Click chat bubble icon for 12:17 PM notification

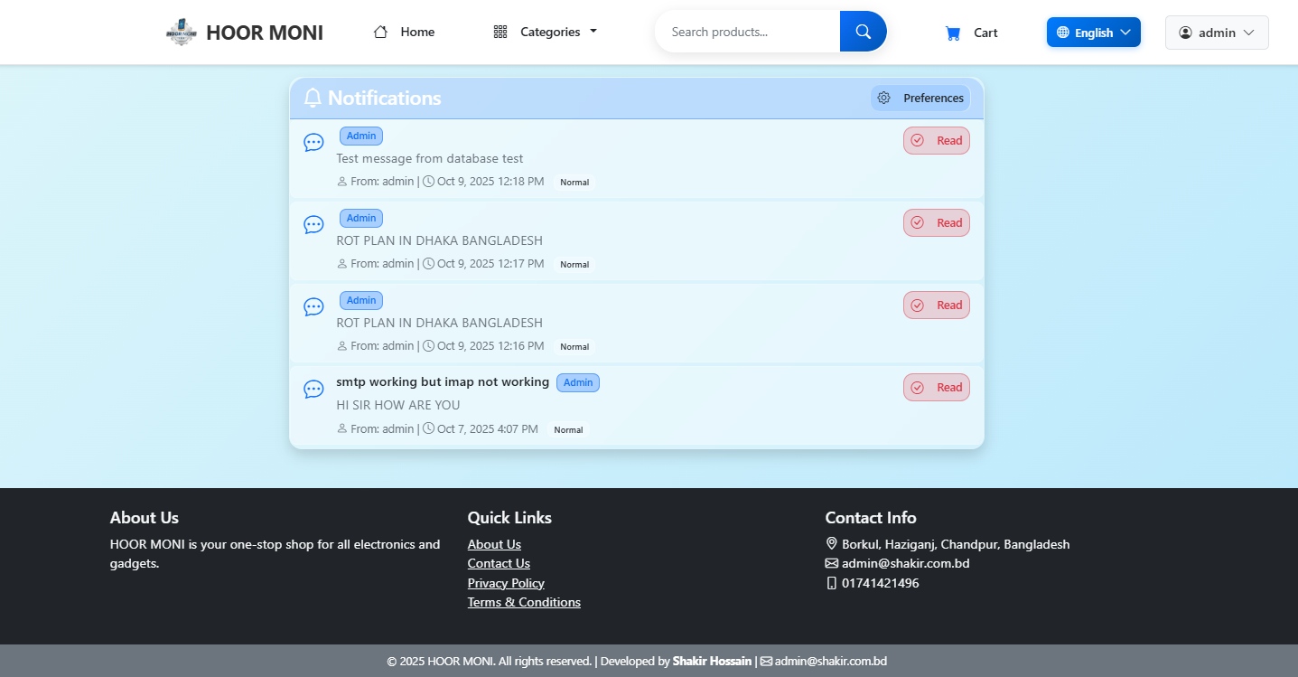(313, 225)
